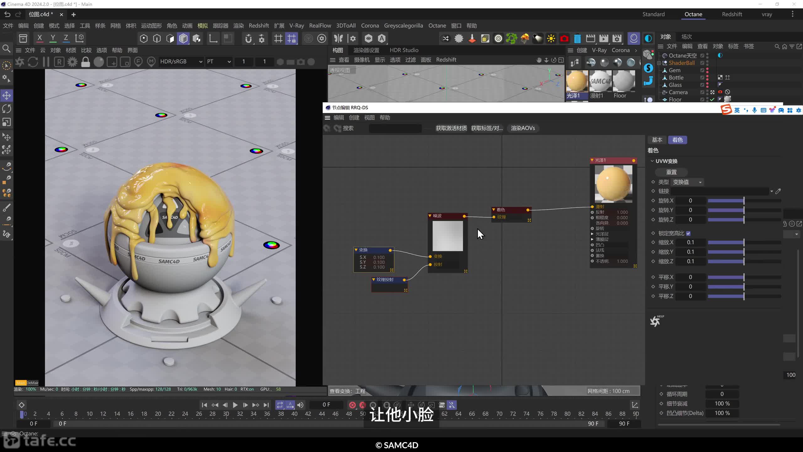Image resolution: width=803 pixels, height=452 pixels.
Task: Click the Octane help pinwheel icon
Action: pos(656,321)
